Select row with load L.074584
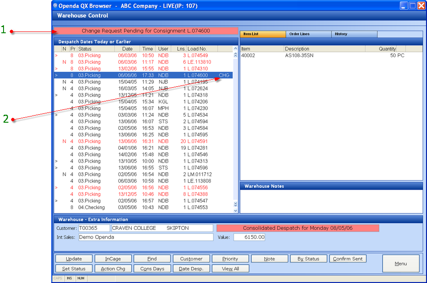This screenshot has width=427, height=283. click(144, 128)
